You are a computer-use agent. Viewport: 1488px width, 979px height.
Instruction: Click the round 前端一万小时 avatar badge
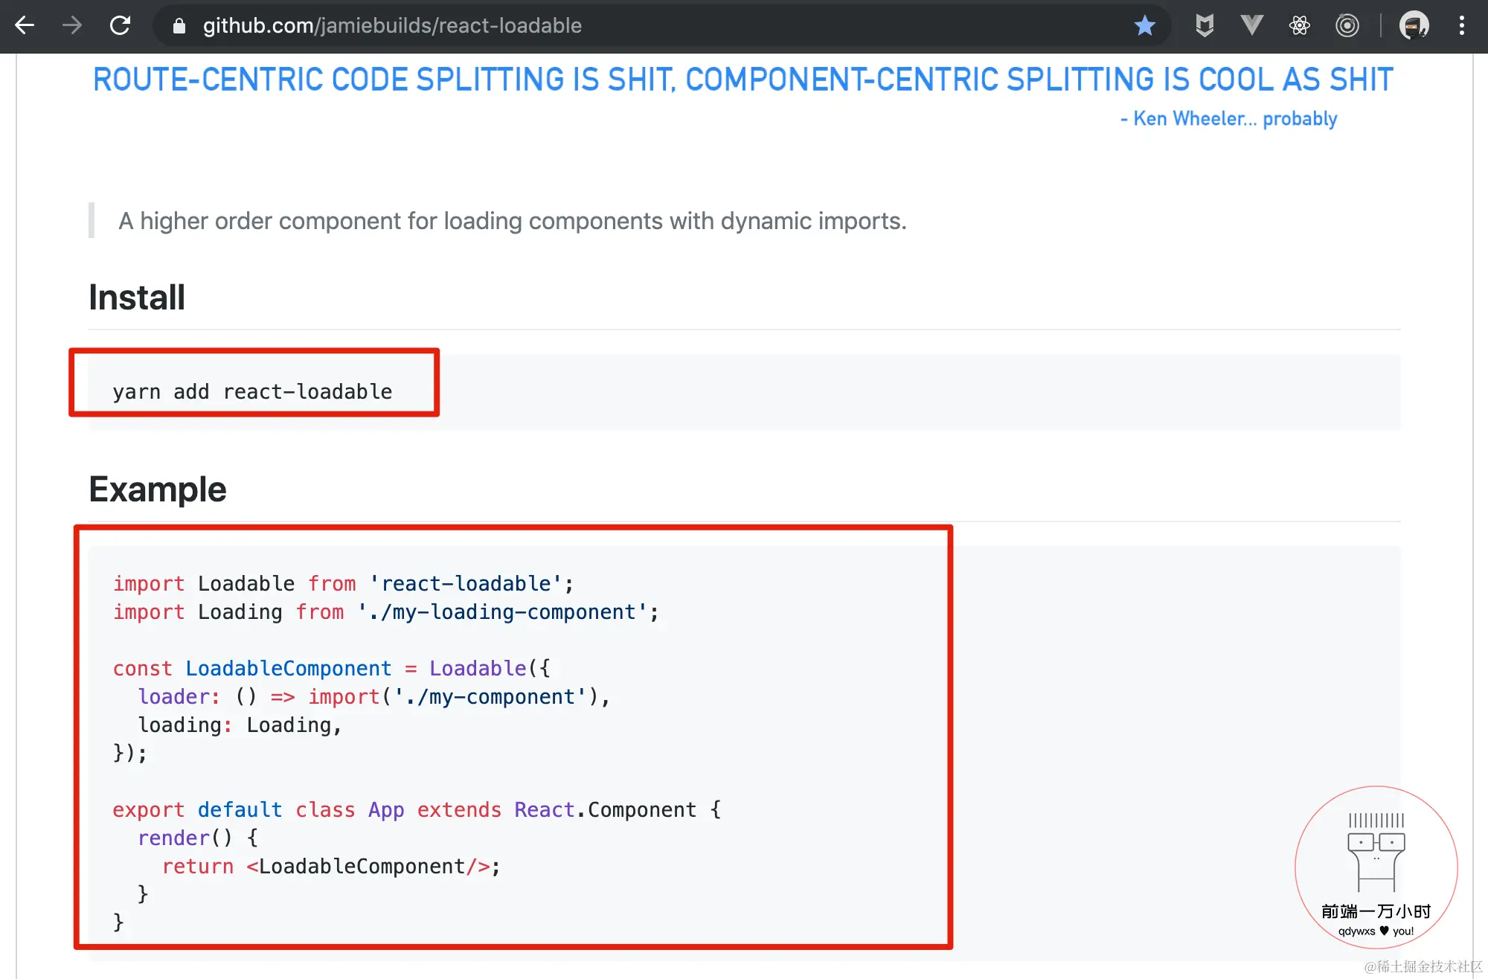point(1376,867)
